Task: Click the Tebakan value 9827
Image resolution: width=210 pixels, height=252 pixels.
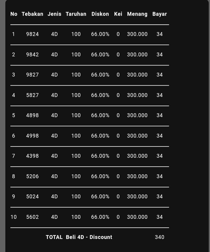Action: point(32,75)
